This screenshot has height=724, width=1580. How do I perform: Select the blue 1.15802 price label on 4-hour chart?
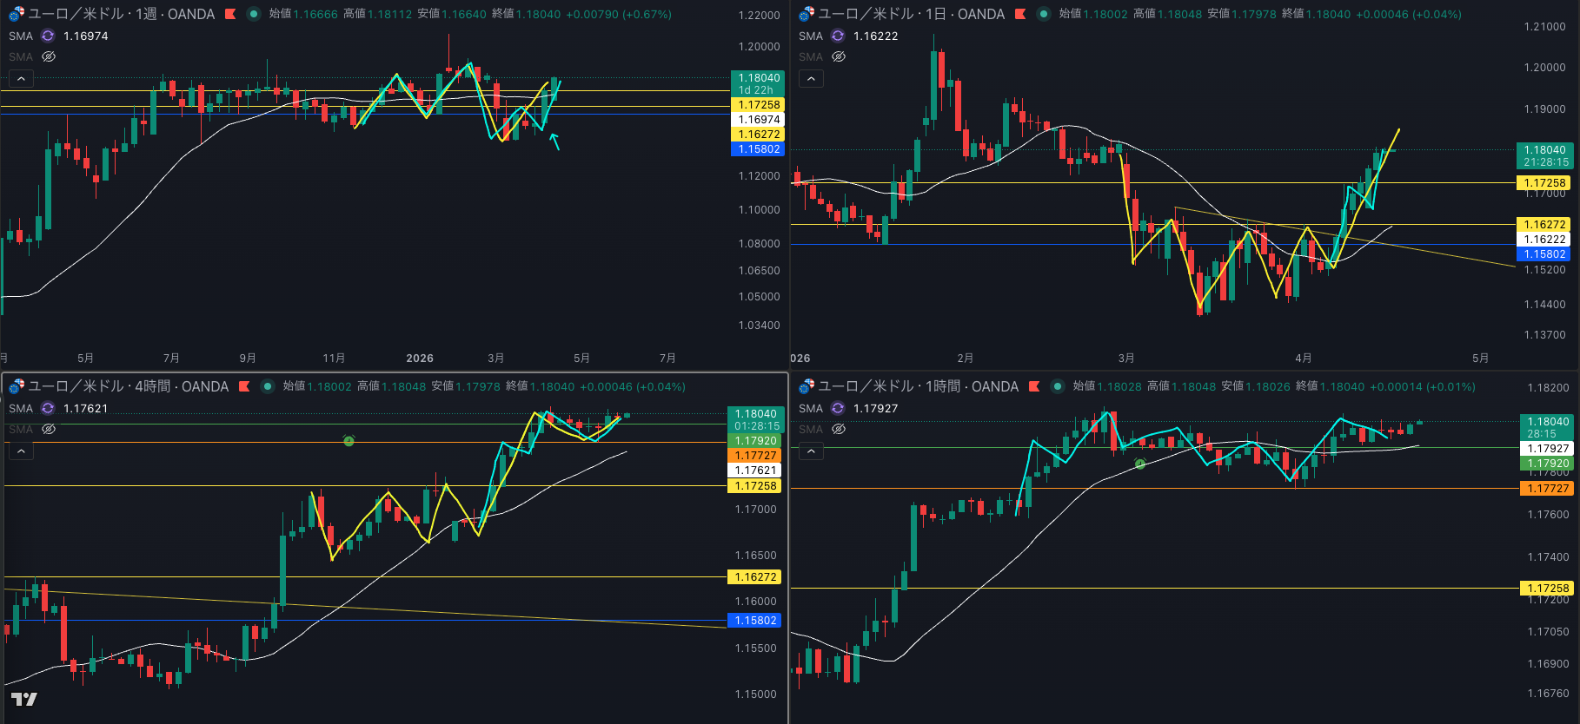tap(755, 621)
